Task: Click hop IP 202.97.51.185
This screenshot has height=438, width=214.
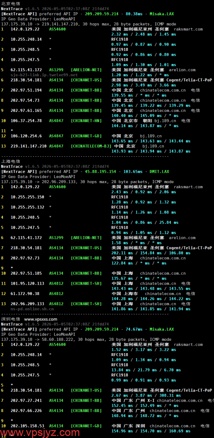Action: coord(26,273)
